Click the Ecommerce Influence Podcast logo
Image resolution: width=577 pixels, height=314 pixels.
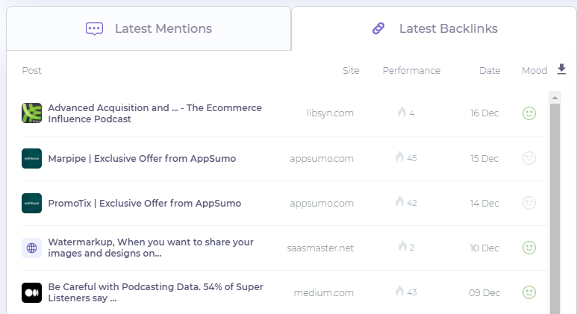[31, 113]
